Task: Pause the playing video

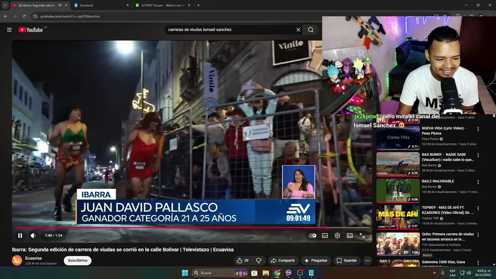Action: [x=20, y=236]
